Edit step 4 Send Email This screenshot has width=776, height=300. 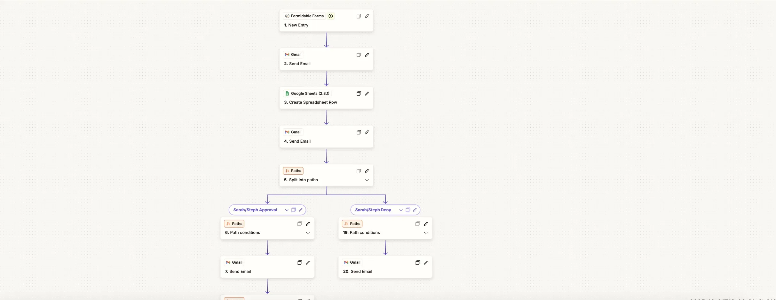point(367,132)
